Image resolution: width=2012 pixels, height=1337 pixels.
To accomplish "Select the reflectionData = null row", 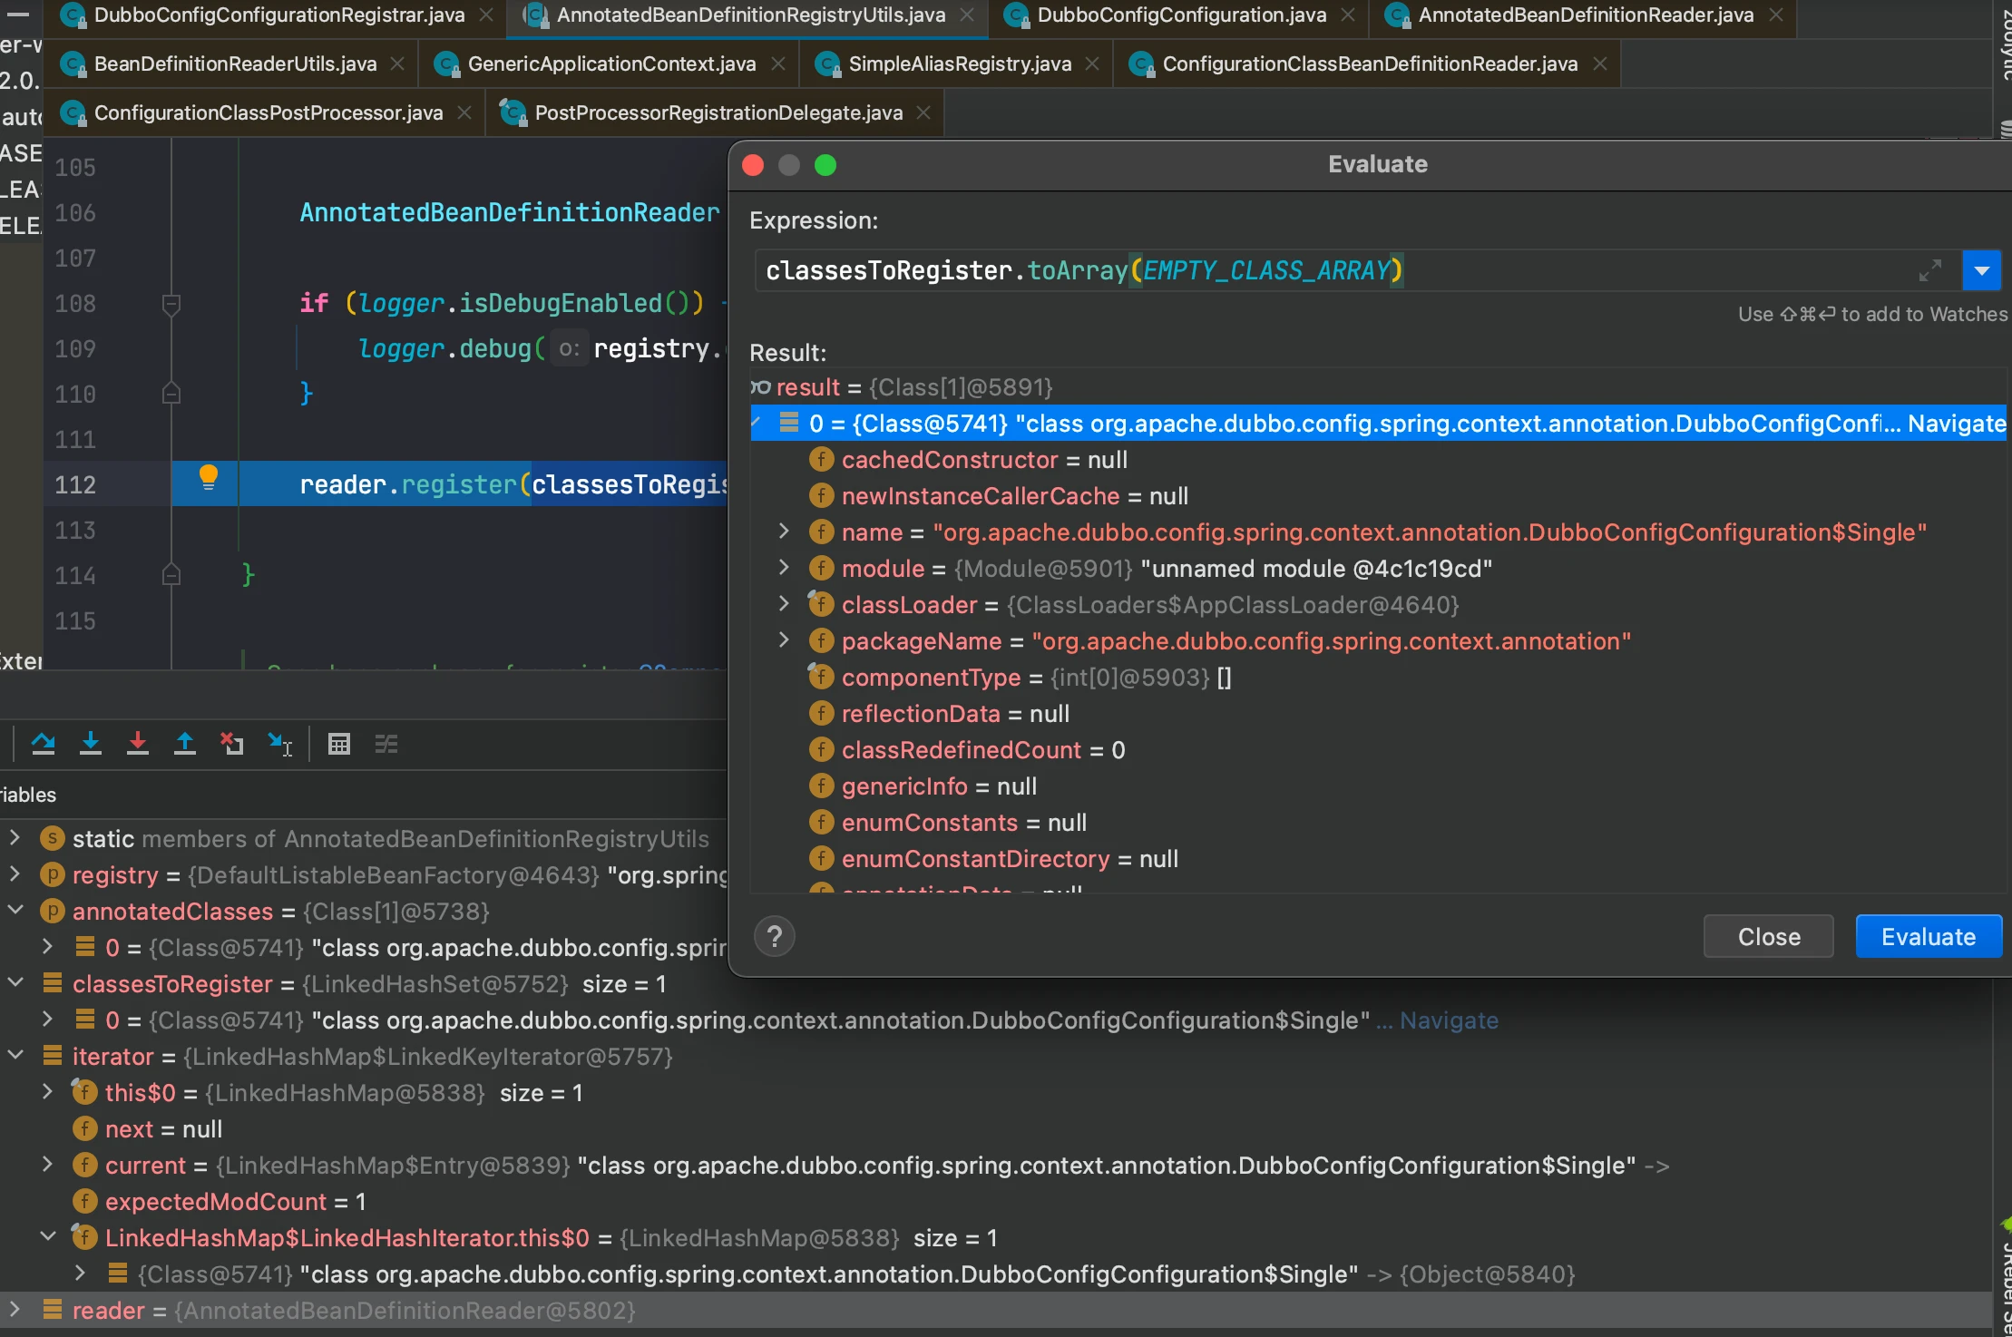I will 1378,714.
